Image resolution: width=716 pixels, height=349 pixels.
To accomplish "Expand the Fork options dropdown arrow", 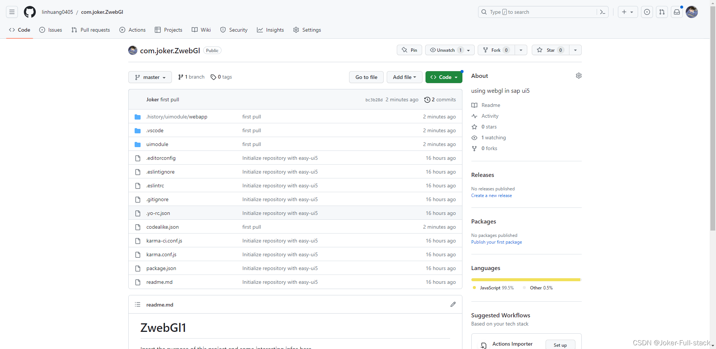I will coord(521,50).
